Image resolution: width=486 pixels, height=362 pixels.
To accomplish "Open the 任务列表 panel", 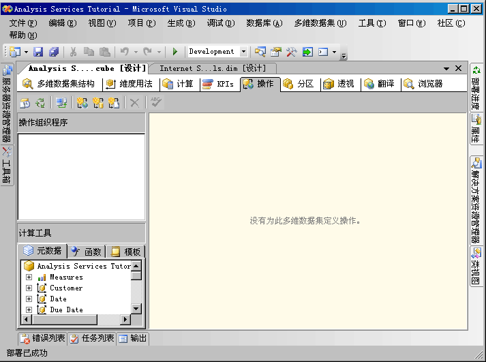I will pos(92,338).
